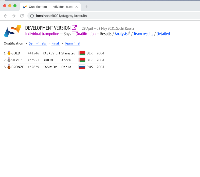Click the 'Boys' text in the header
The image size is (200, 177).
[x=67, y=34]
